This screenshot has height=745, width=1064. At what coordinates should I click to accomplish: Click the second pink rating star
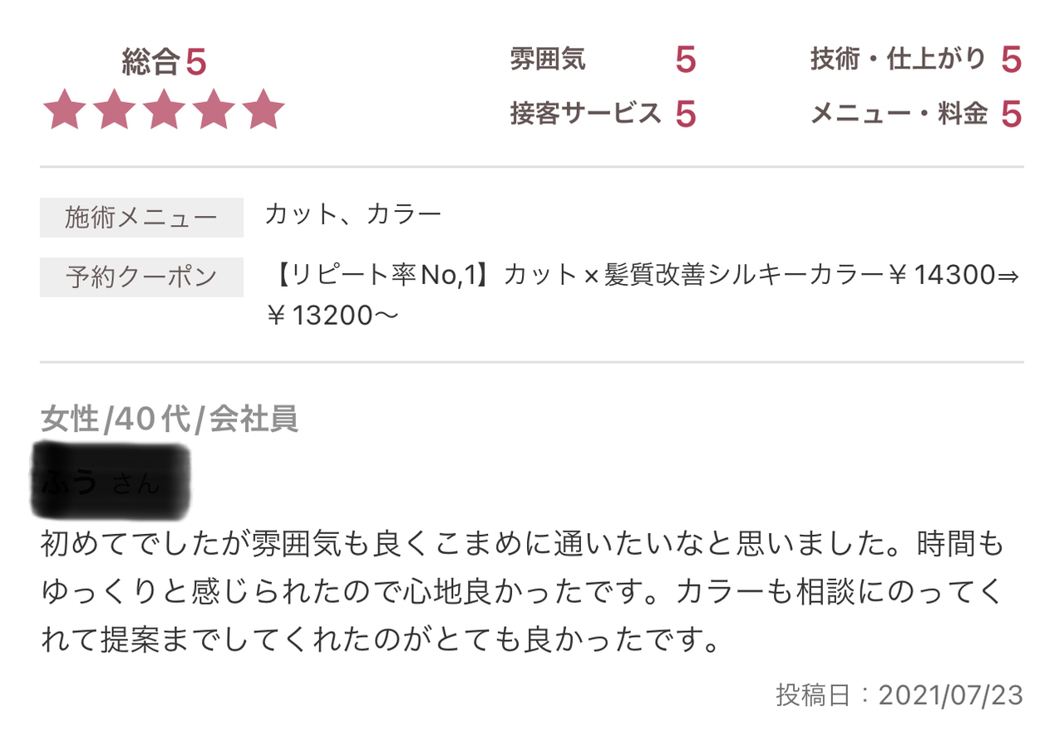click(115, 110)
